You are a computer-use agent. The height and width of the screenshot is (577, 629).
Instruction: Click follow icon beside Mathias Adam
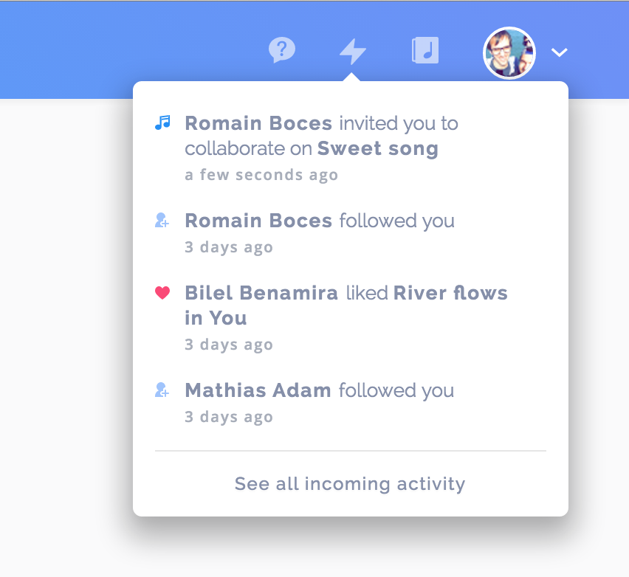point(162,390)
